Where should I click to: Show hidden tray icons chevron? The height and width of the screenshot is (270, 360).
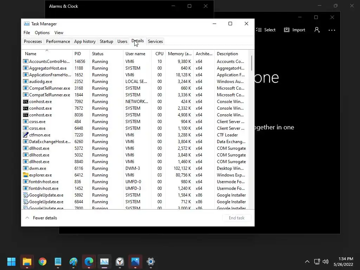pyautogui.click(x=307, y=262)
